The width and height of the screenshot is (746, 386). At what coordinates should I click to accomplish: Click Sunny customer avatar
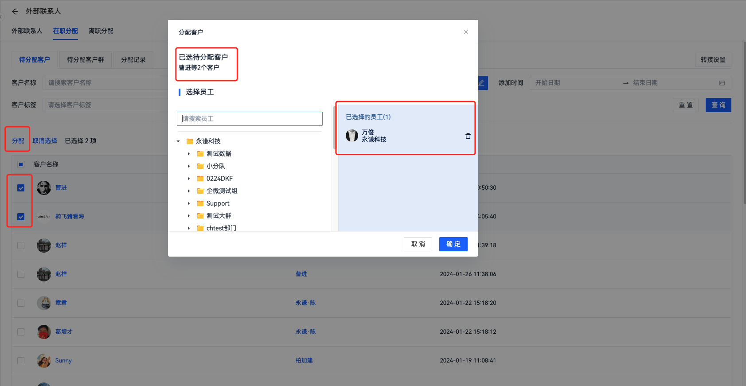click(44, 361)
